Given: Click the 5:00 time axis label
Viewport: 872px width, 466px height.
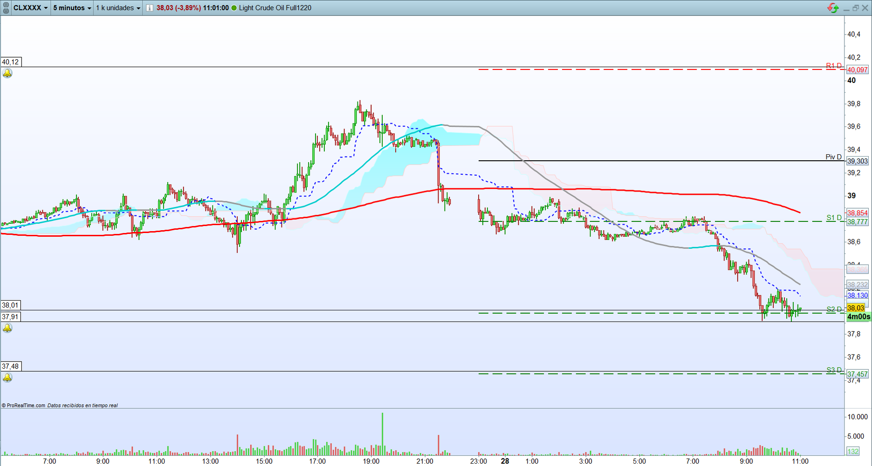Looking at the screenshot, I should tap(639, 461).
